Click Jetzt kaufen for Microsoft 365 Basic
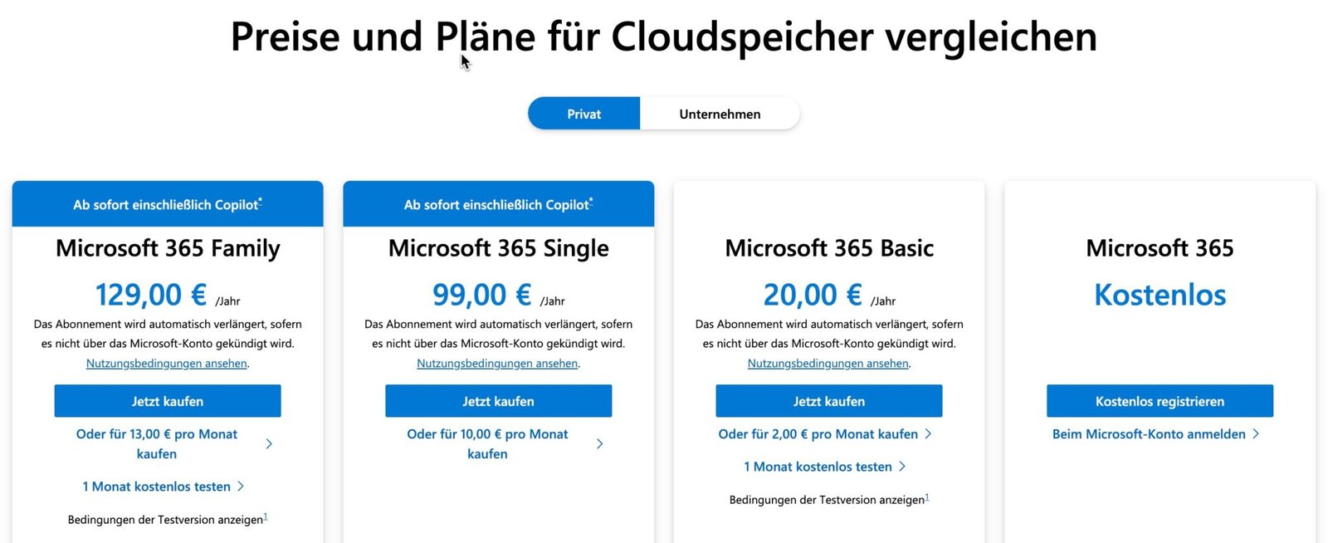Screen dimensions: 1328x543 click(x=828, y=401)
